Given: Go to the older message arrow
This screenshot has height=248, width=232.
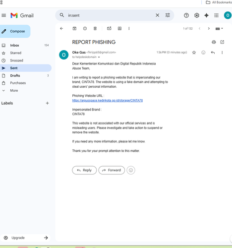Looking at the screenshot, I should pos(209,28).
